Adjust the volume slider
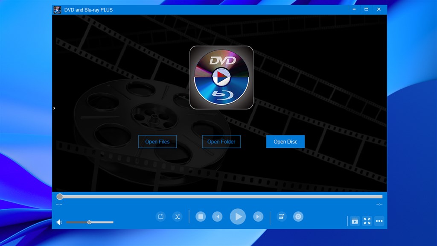 tap(90, 222)
